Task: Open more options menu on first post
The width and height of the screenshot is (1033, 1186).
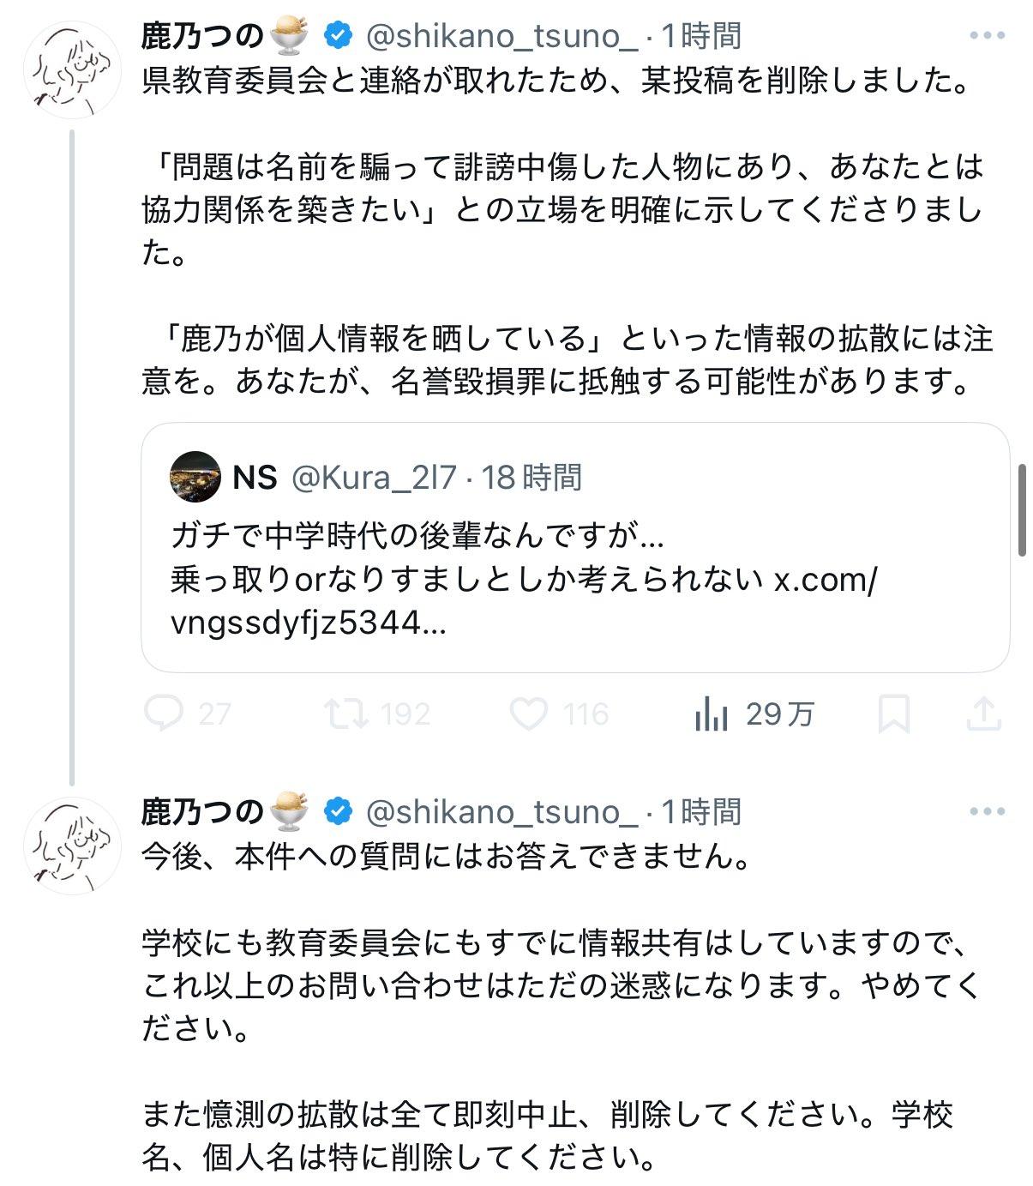Action: tap(987, 36)
